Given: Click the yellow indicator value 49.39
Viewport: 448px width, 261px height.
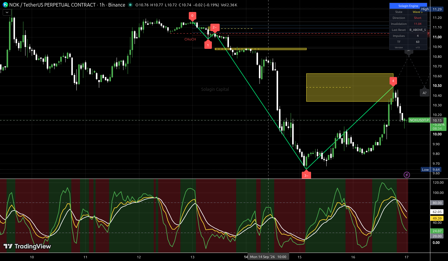Looking at the screenshot, I should coord(437,218).
